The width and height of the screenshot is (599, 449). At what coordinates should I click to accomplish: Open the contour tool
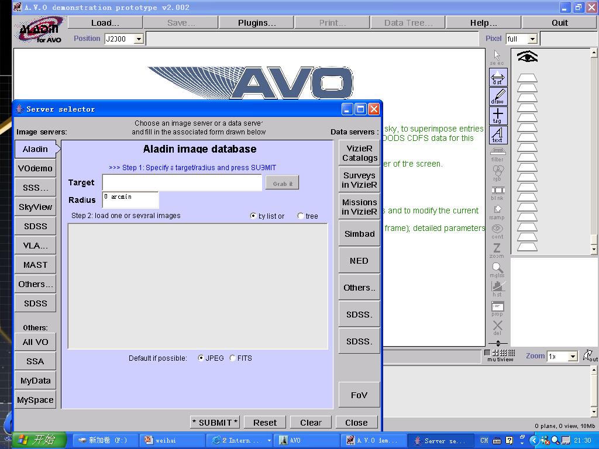click(497, 232)
